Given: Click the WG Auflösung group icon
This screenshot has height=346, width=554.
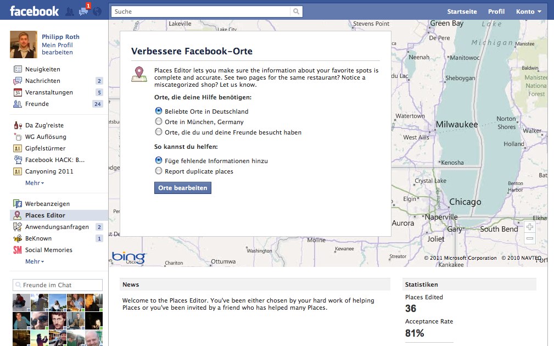Looking at the screenshot, I should tap(18, 137).
